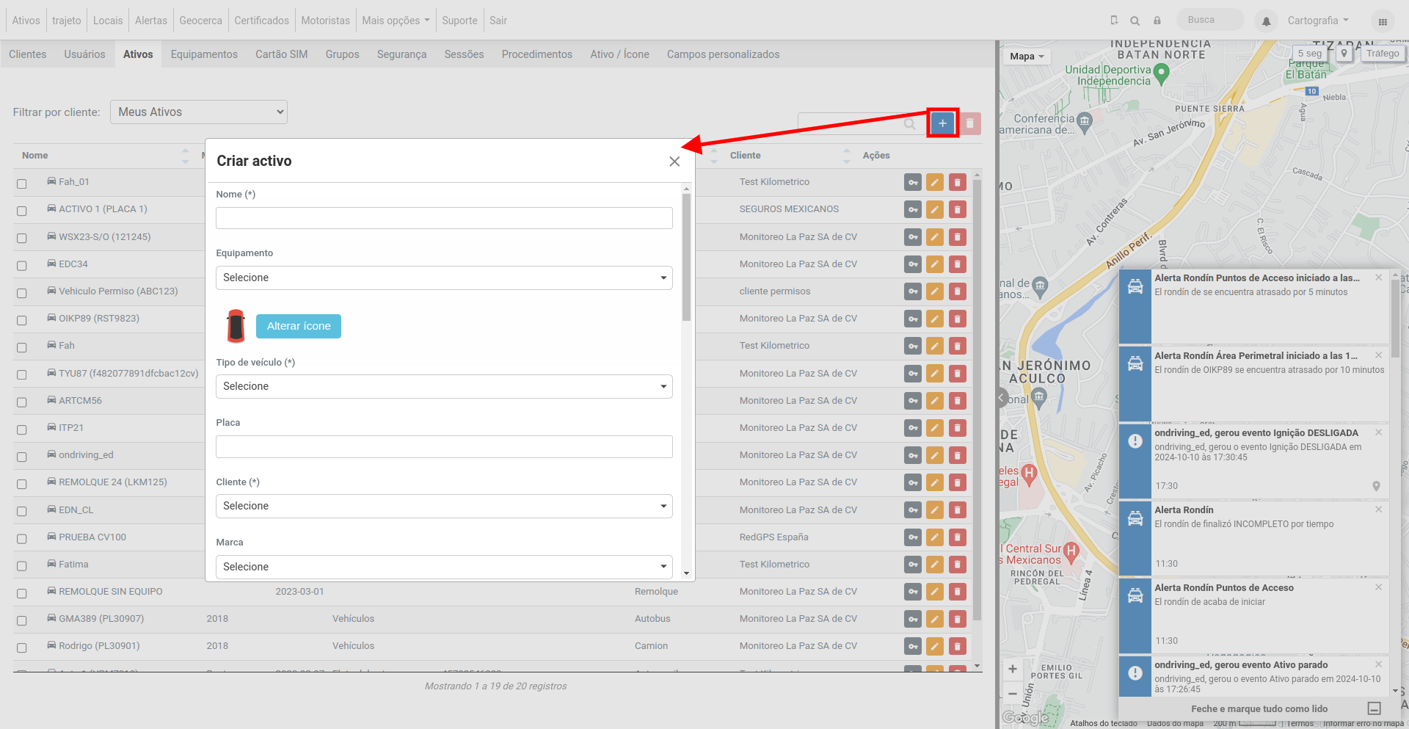The image size is (1409, 729).
Task: Open the Cliente dropdown in dialog
Action: coord(444,506)
